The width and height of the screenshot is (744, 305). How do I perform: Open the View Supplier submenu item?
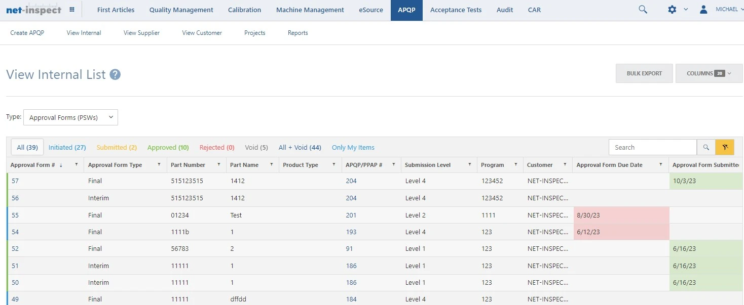pyautogui.click(x=141, y=33)
